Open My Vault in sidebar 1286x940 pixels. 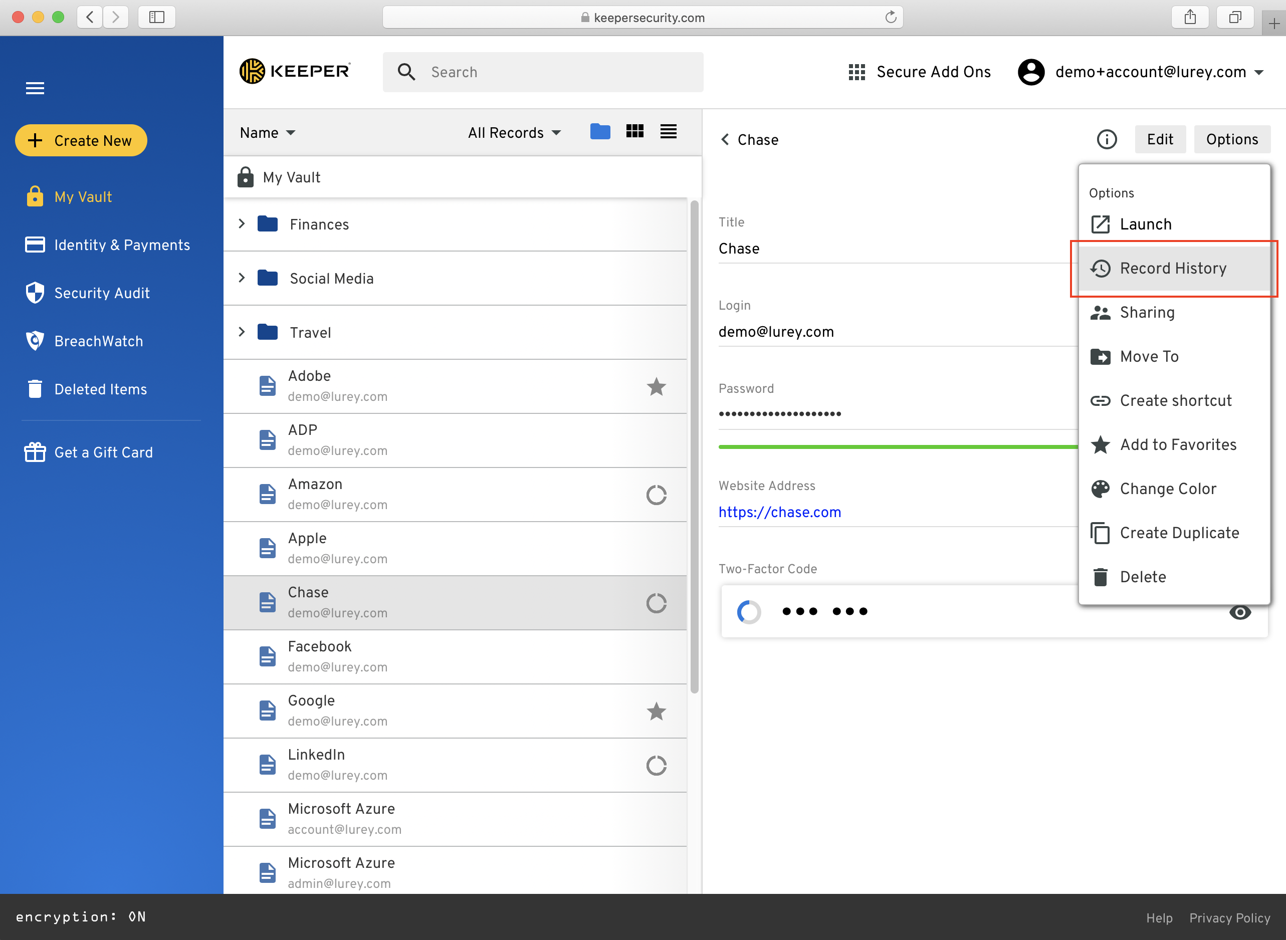pyautogui.click(x=69, y=197)
